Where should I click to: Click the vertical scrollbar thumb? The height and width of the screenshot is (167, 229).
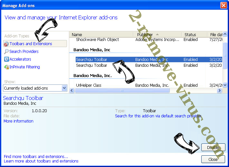[225, 55]
